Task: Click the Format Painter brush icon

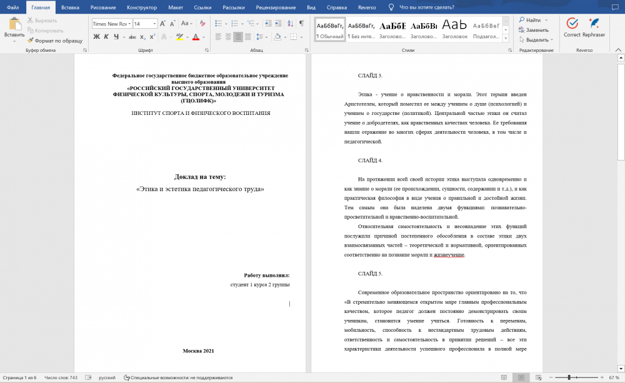Action: (30, 41)
